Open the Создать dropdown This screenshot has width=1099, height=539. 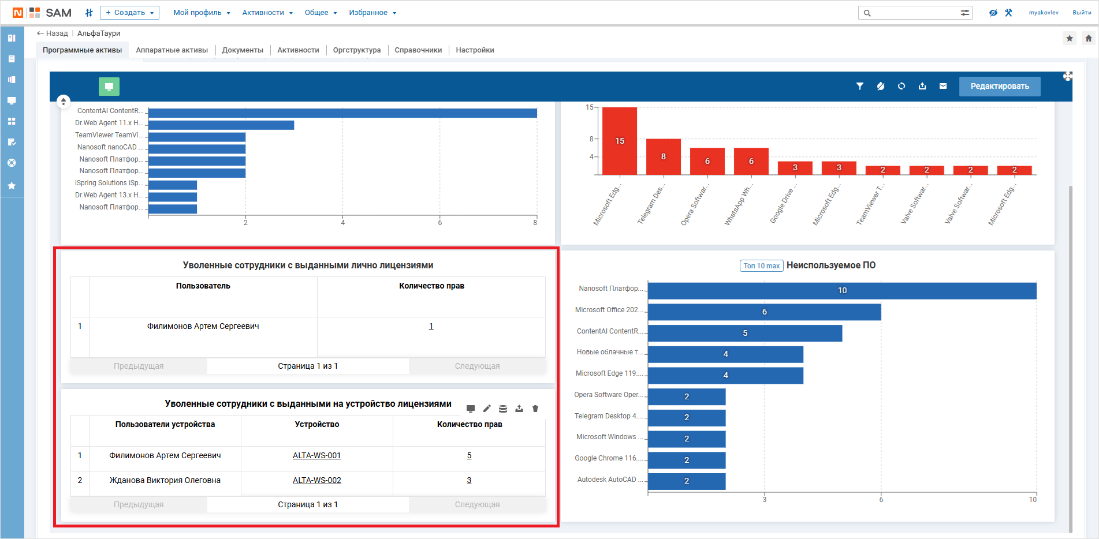pos(129,13)
